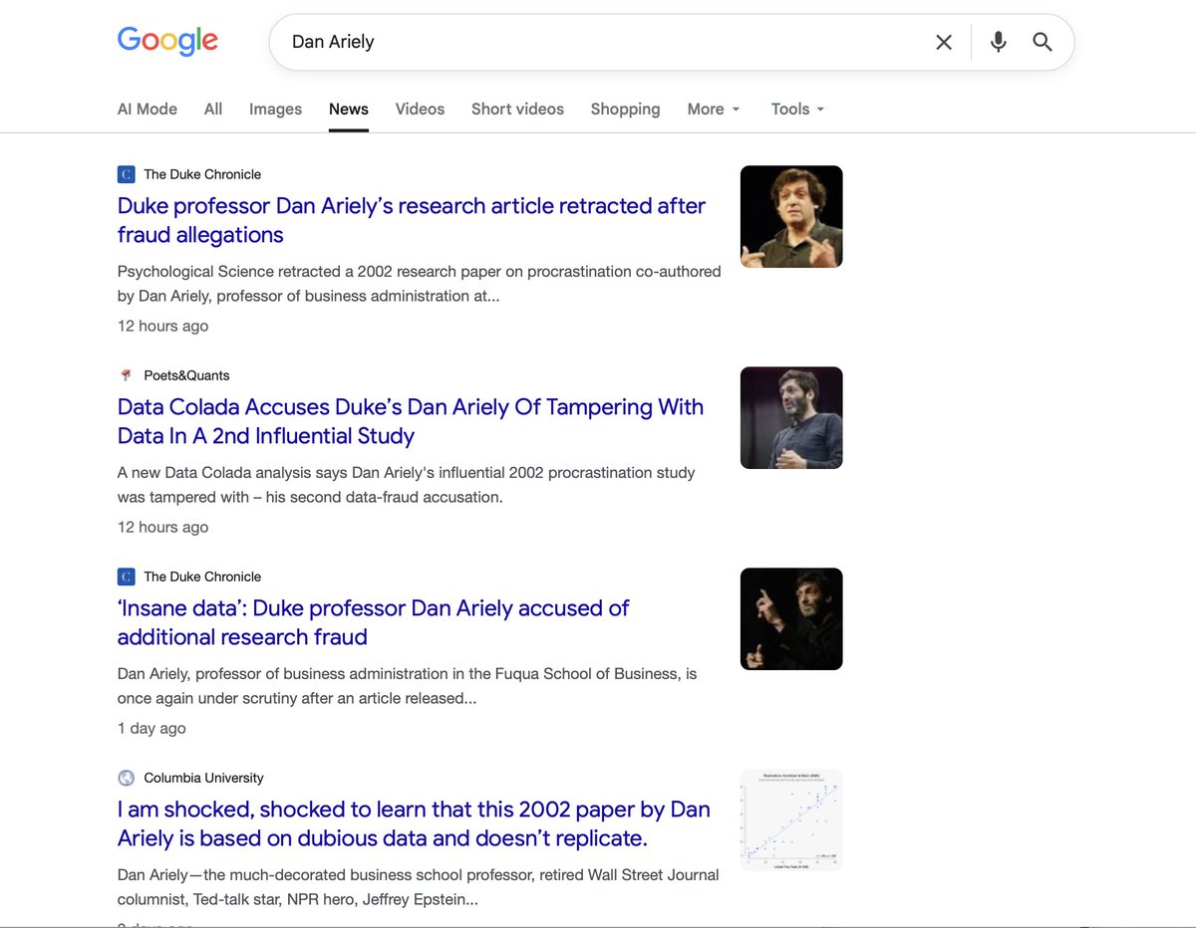Go to the Google logo homepage
The width and height of the screenshot is (1196, 928).
[x=167, y=41]
